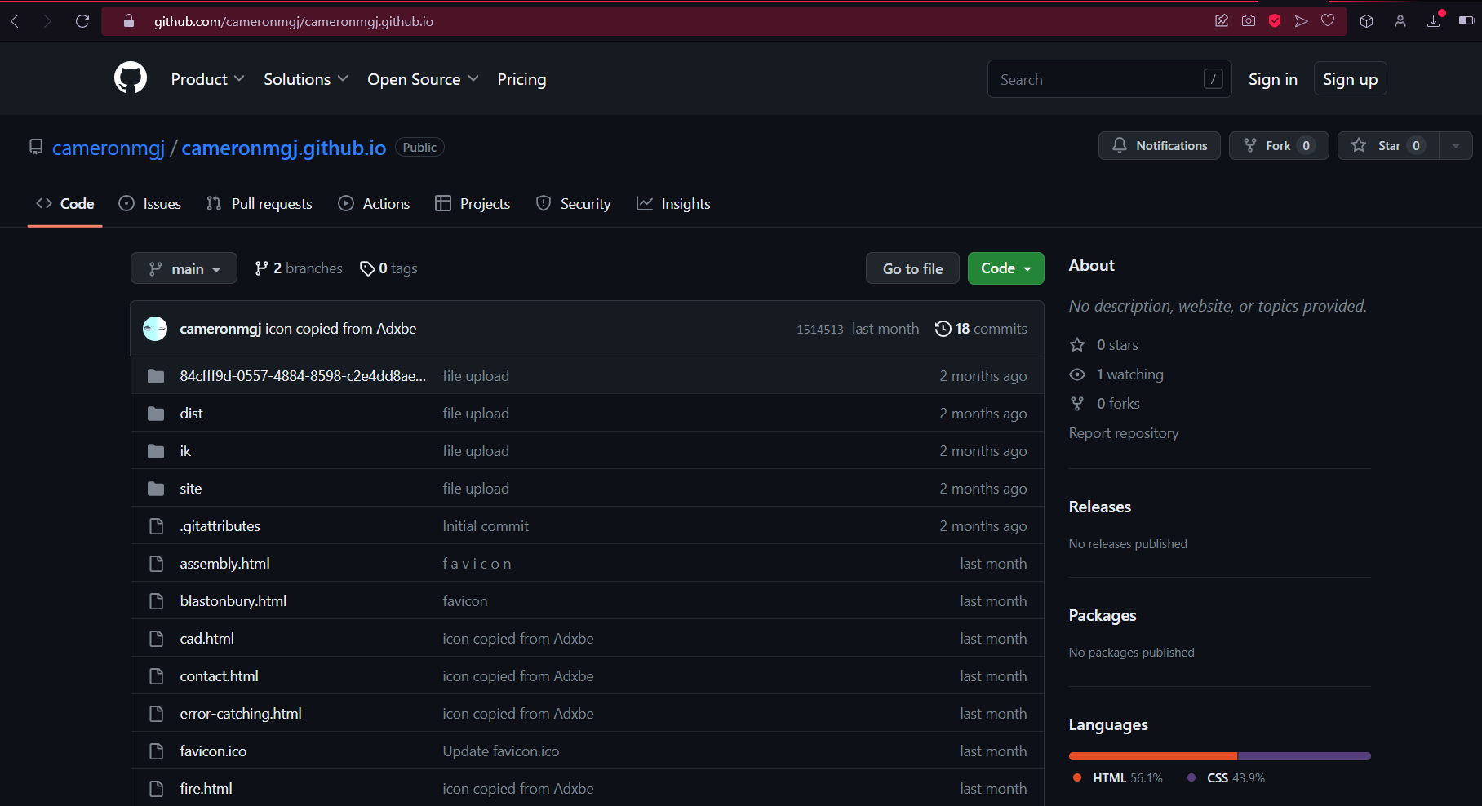Click the orange dot beside HTML 56.1%
This screenshot has width=1482, height=806.
1077,777
